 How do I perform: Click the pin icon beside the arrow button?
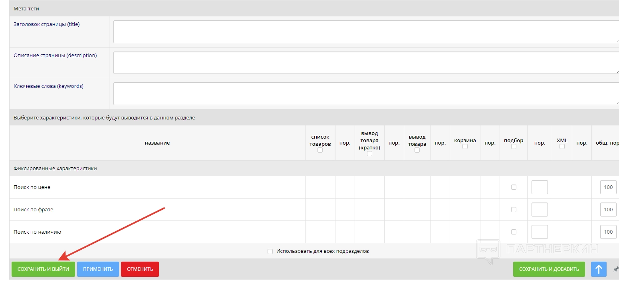pyautogui.click(x=615, y=269)
